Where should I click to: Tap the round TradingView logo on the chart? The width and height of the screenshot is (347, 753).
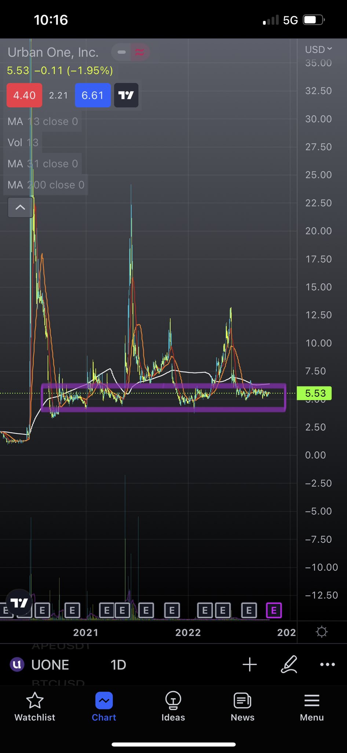[x=19, y=603]
